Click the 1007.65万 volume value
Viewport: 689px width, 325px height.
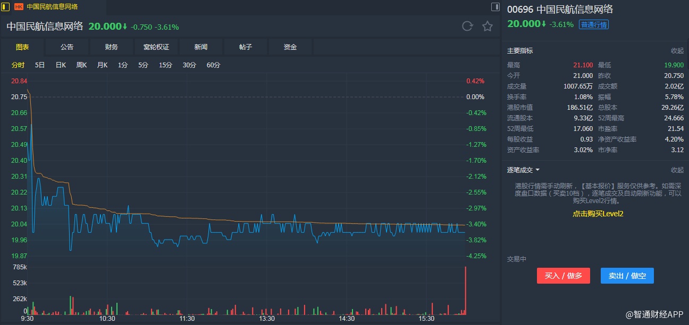(x=578, y=86)
